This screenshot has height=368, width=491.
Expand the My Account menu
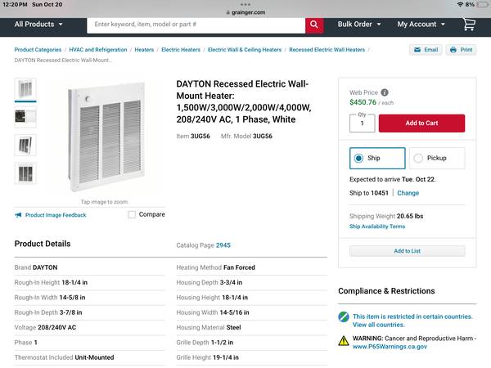pyautogui.click(x=421, y=24)
